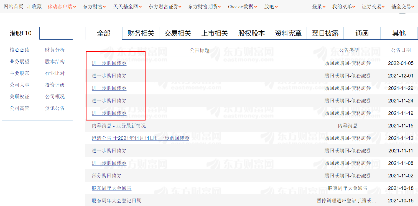Open 资讯公告 sidebar link
This screenshot has height=206, width=418.
(x=55, y=108)
